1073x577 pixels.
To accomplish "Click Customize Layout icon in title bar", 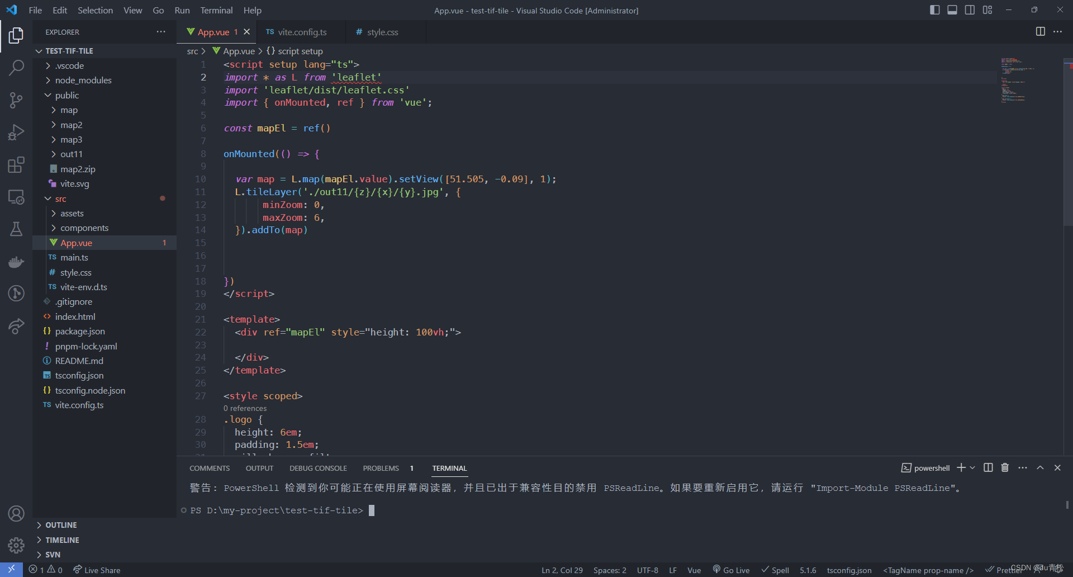I will coord(987,10).
